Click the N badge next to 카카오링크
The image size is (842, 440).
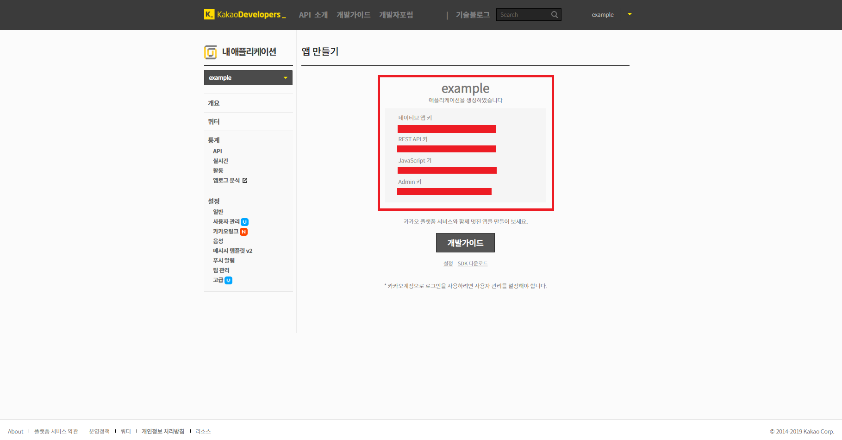point(243,232)
